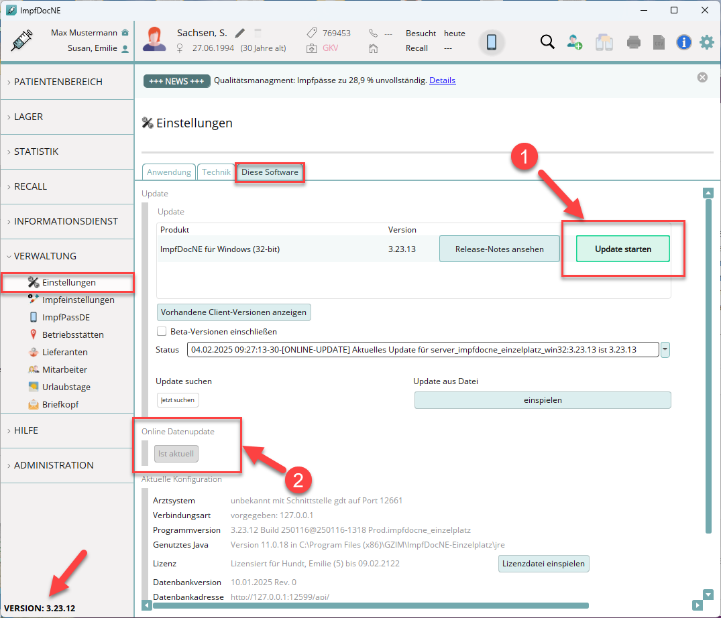
Task: Add a new patient with plus icon
Action: pos(575,42)
